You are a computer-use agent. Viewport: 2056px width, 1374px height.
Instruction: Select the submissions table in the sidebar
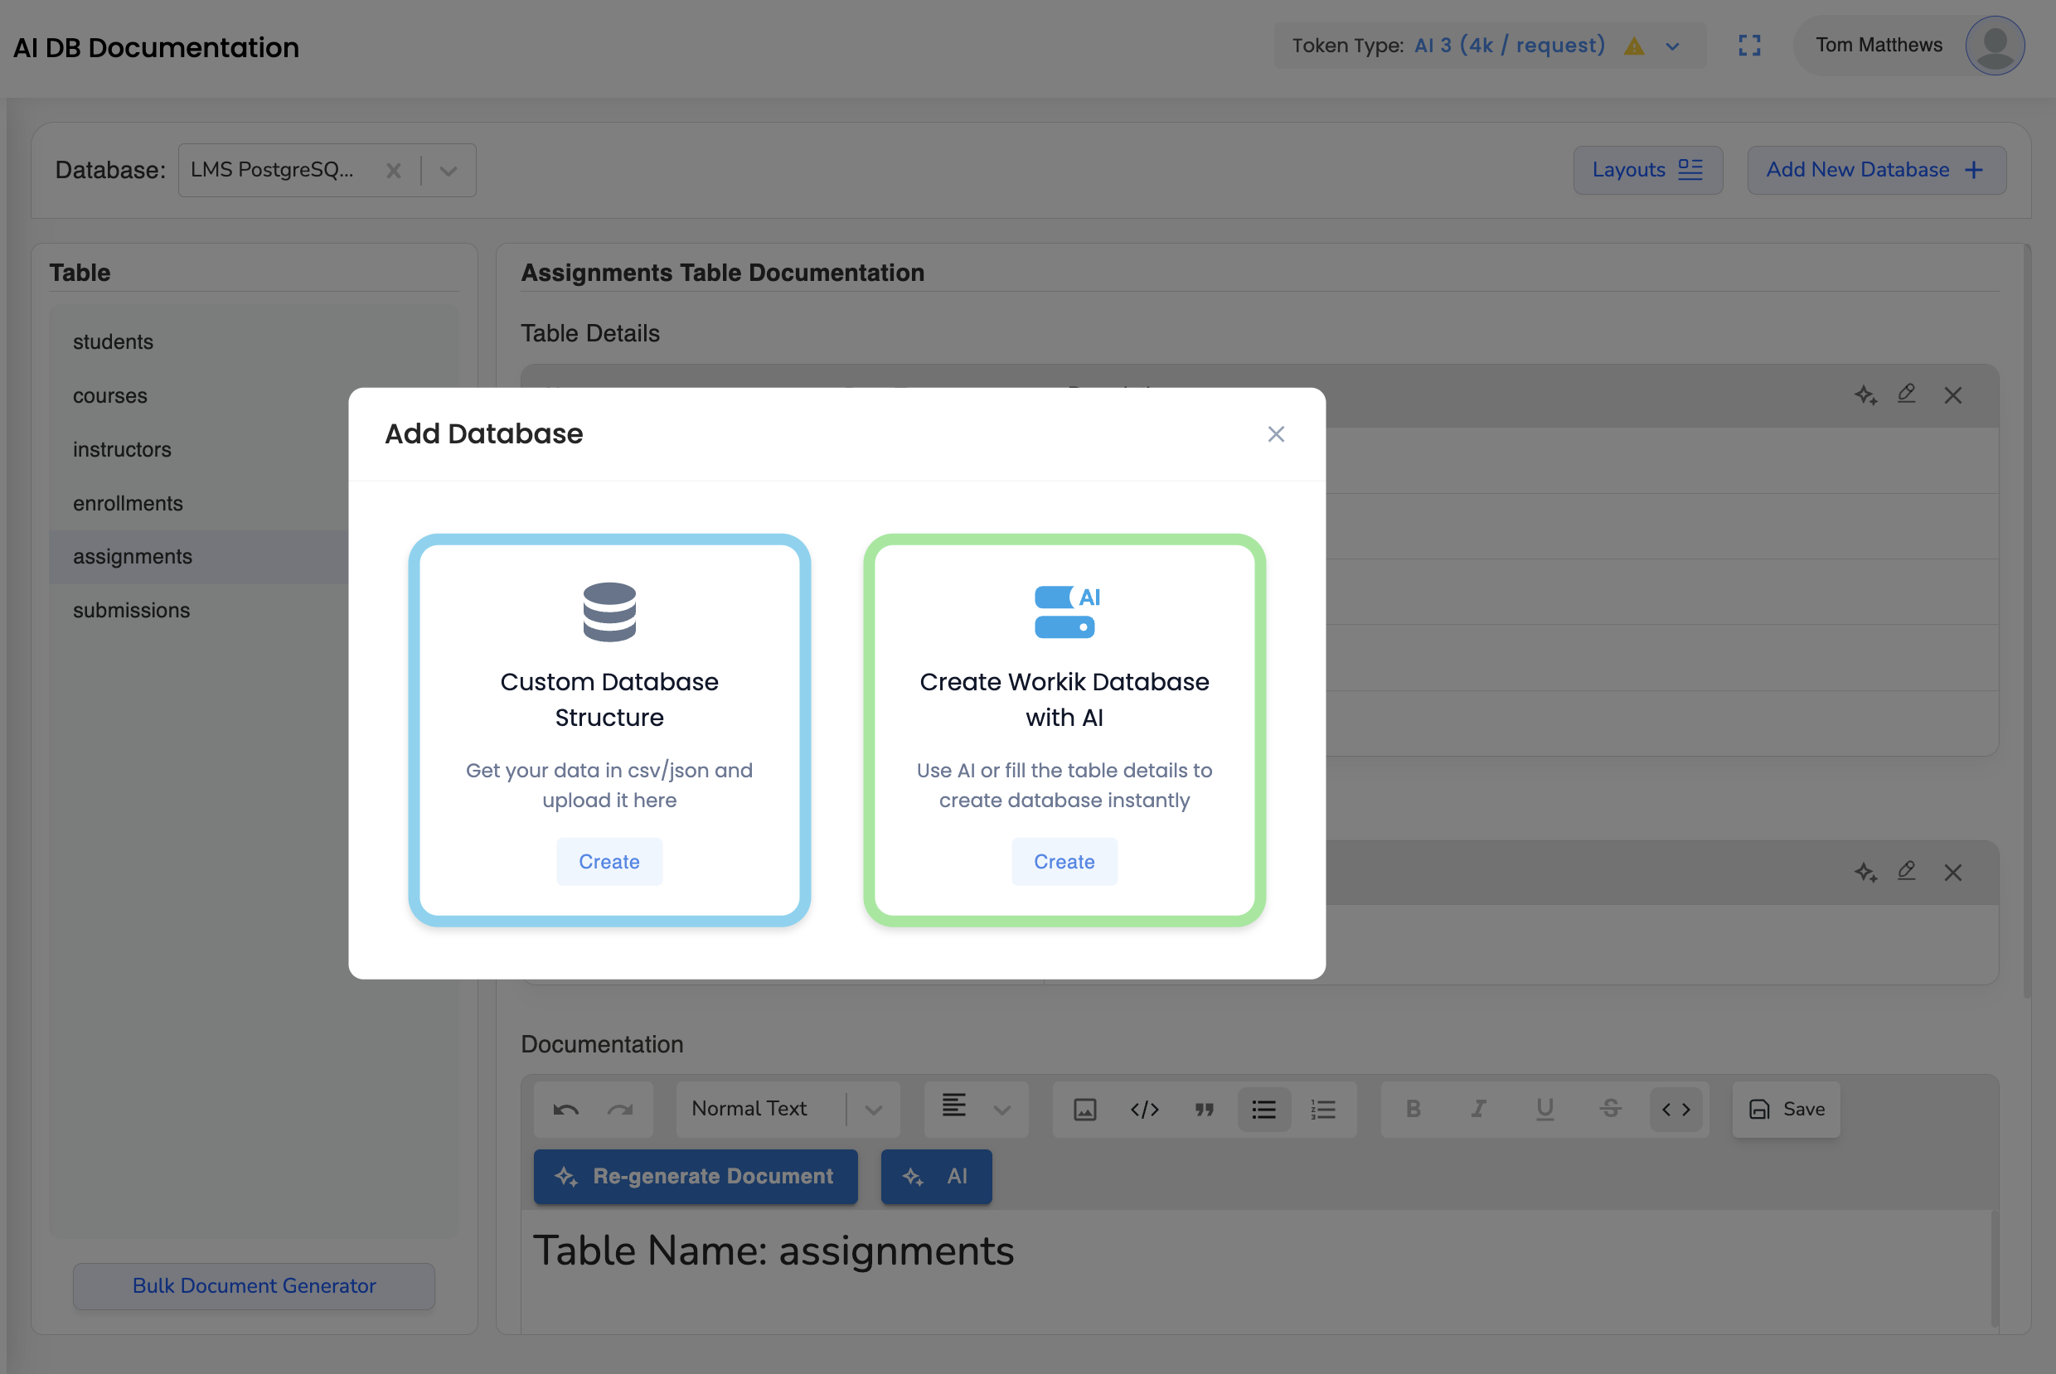pos(131,610)
